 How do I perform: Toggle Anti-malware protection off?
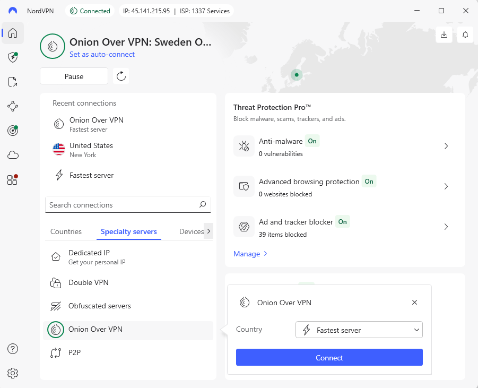(x=312, y=141)
